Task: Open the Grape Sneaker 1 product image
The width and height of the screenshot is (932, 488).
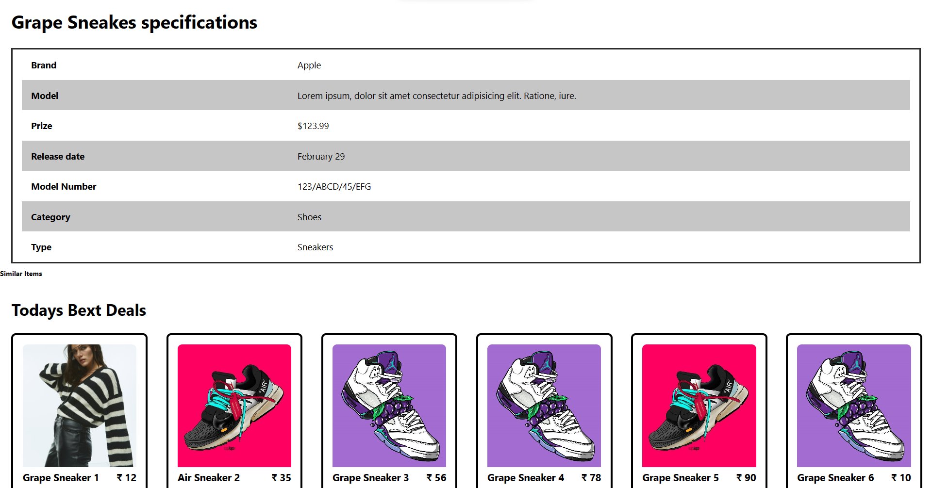Action: click(x=79, y=406)
